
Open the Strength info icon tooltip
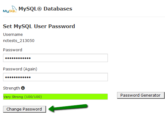23,88
